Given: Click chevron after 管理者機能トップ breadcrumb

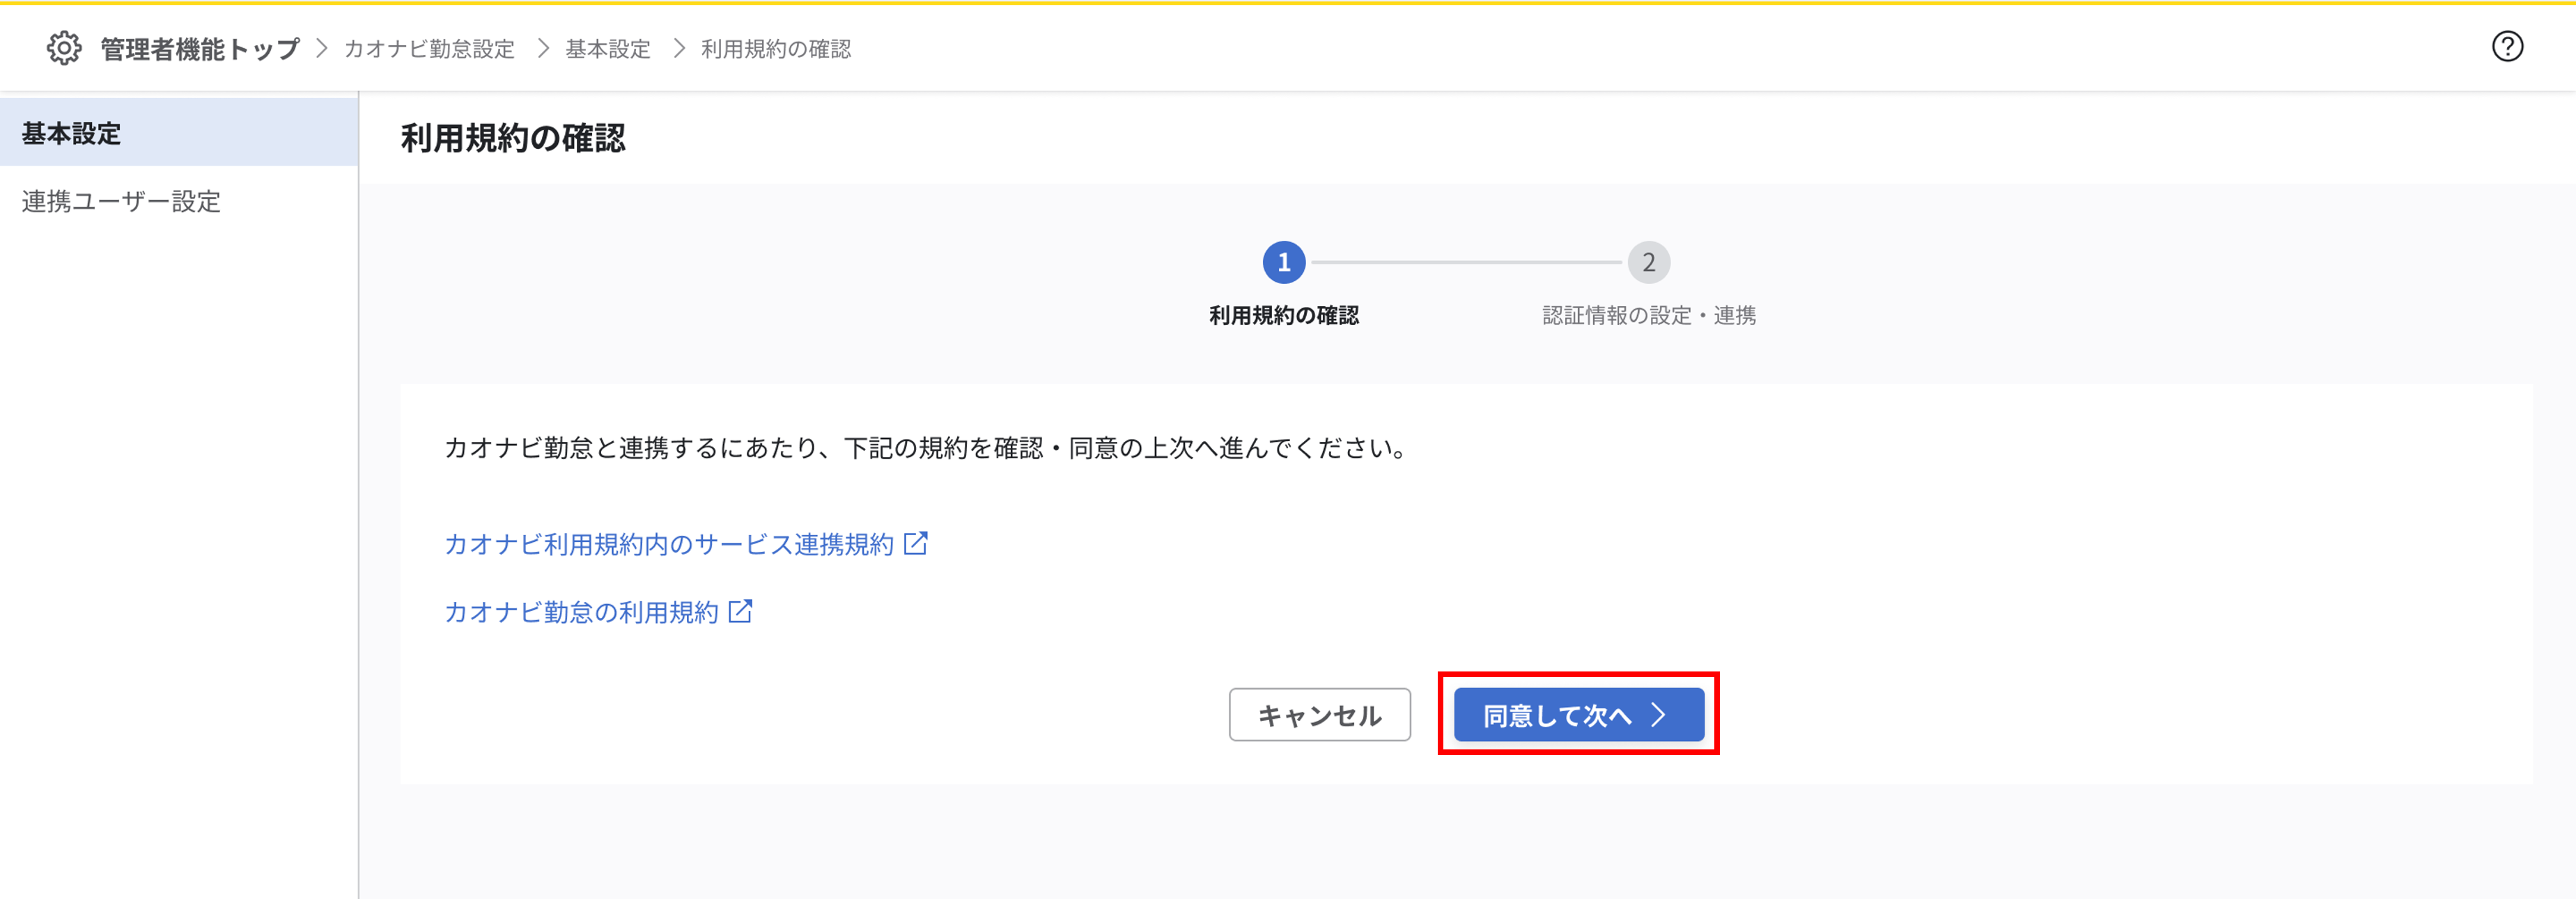Looking at the screenshot, I should 322,48.
